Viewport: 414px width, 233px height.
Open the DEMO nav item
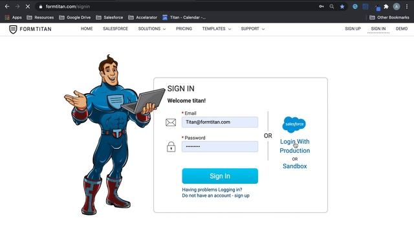coord(402,28)
